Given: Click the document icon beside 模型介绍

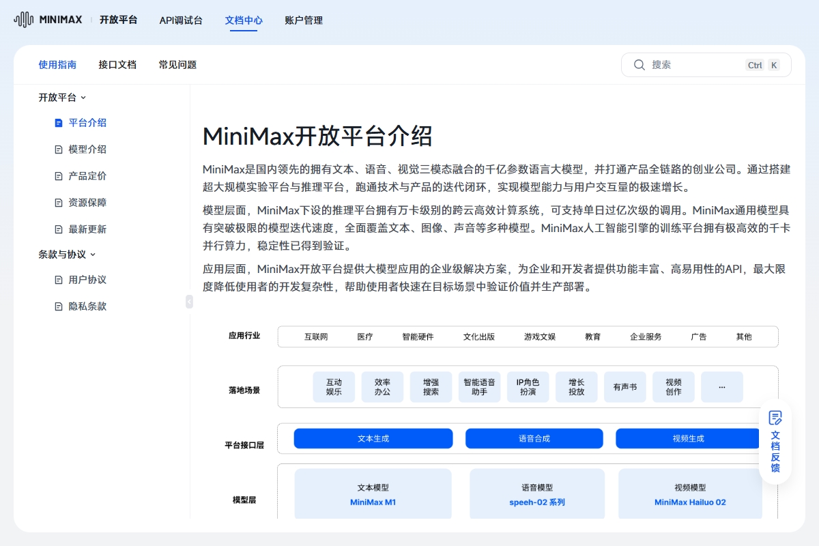Looking at the screenshot, I should click(58, 149).
